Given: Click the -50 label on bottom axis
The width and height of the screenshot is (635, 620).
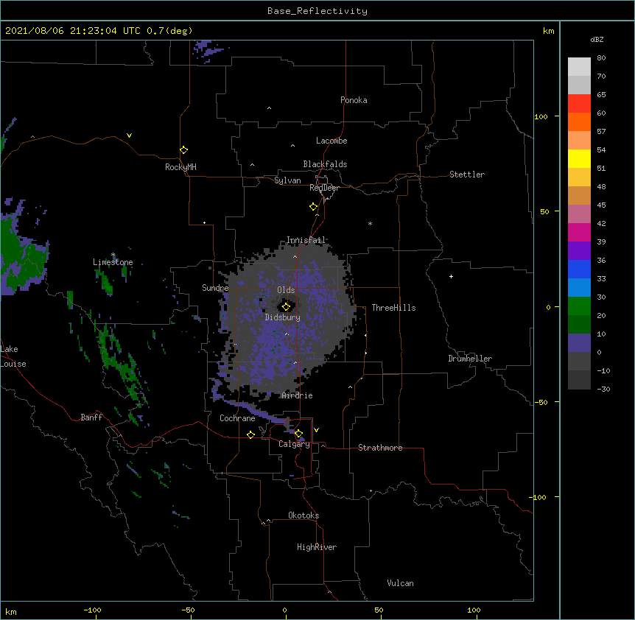Looking at the screenshot, I should click(188, 610).
